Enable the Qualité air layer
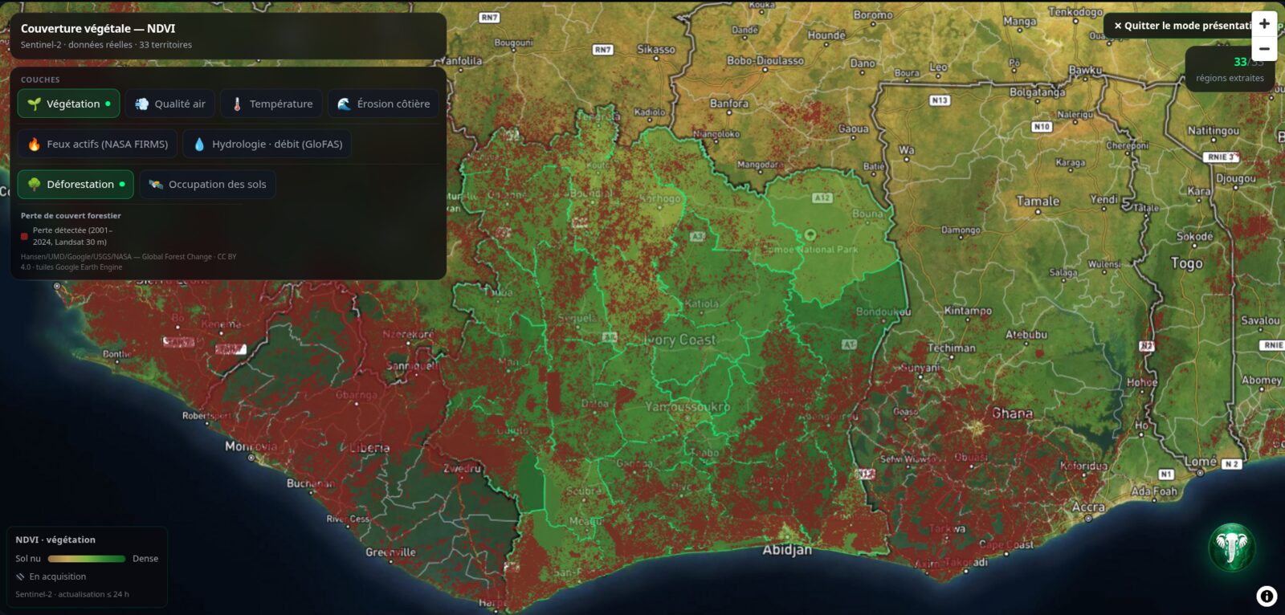1285x615 pixels. (169, 104)
